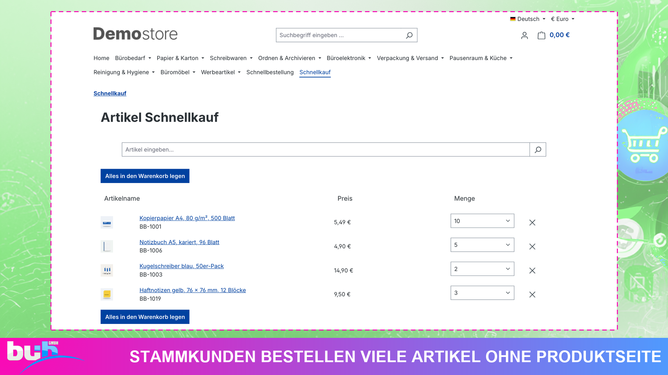Open the Euro currency dropdown
Screen dimensions: 668x375
[563, 19]
